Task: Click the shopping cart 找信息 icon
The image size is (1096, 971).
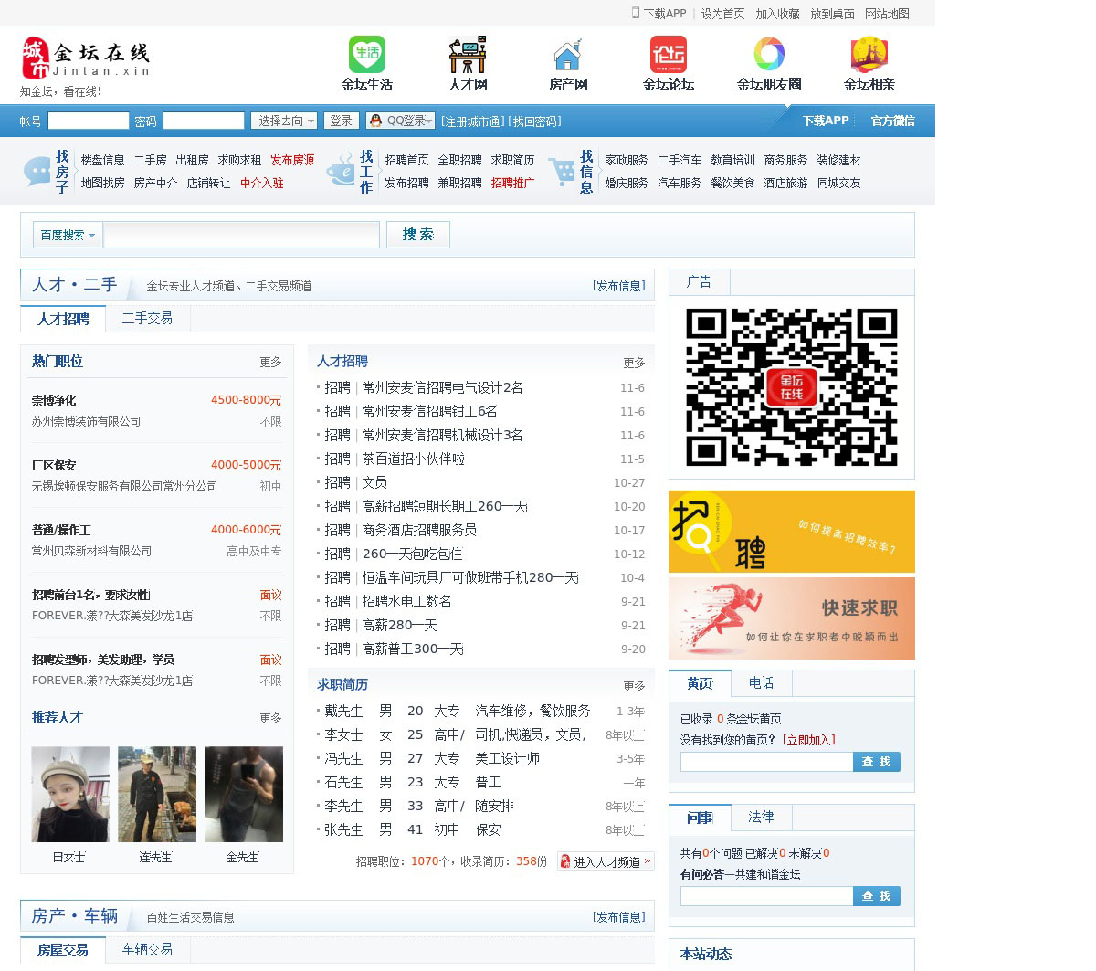Action: pos(562,171)
